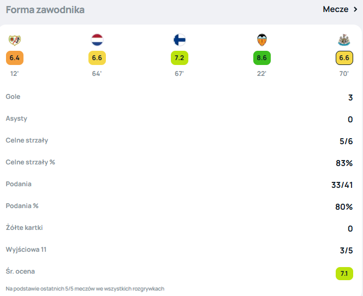This screenshot has height=296, width=363.
Task: Click the Forma zawodnika heading
Action: [45, 10]
